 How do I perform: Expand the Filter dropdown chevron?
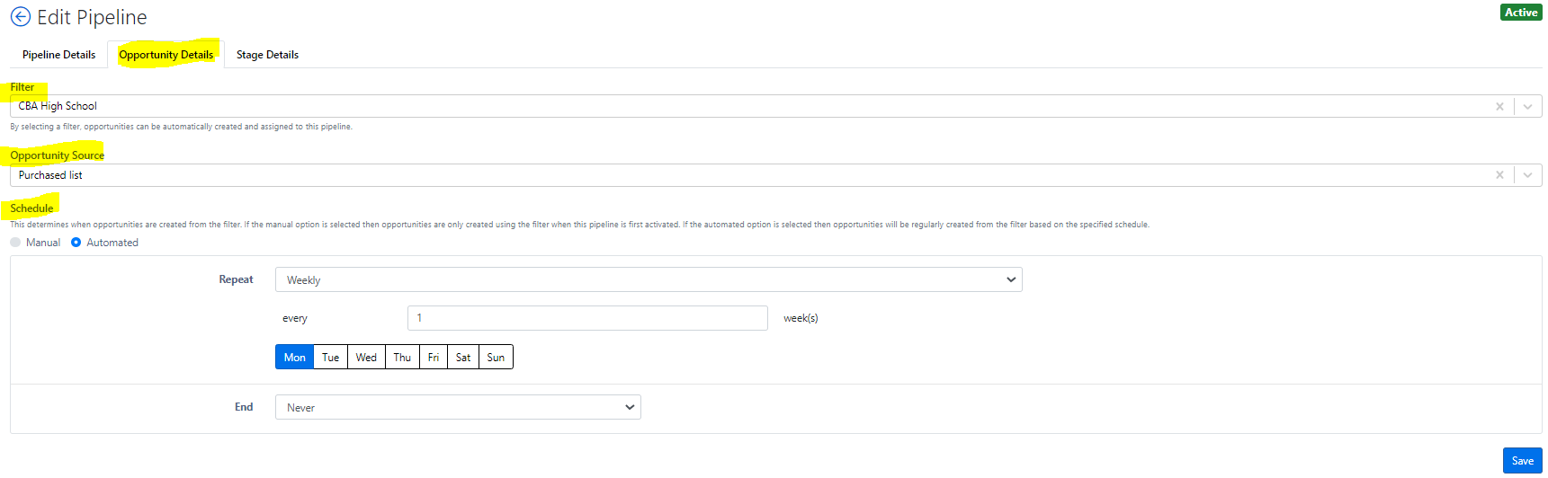(1527, 106)
